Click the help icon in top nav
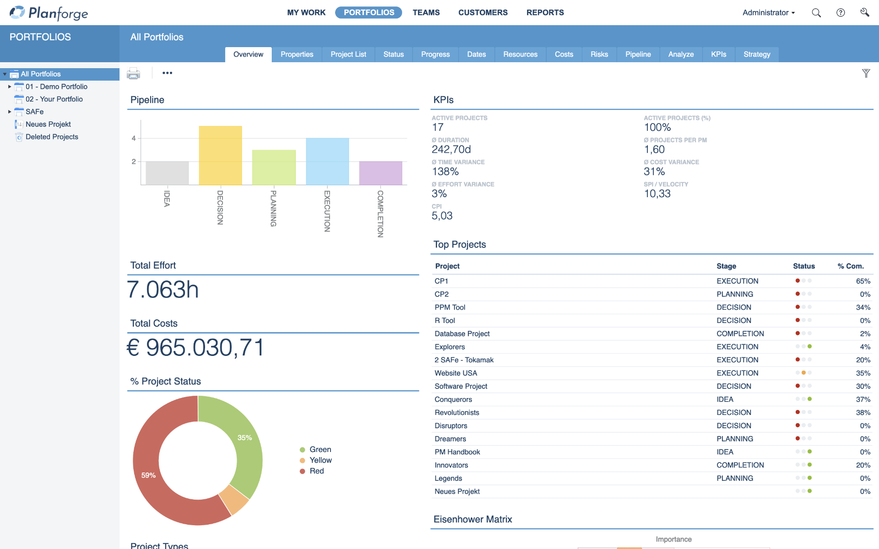Viewport: 879px width, 549px height. [841, 12]
